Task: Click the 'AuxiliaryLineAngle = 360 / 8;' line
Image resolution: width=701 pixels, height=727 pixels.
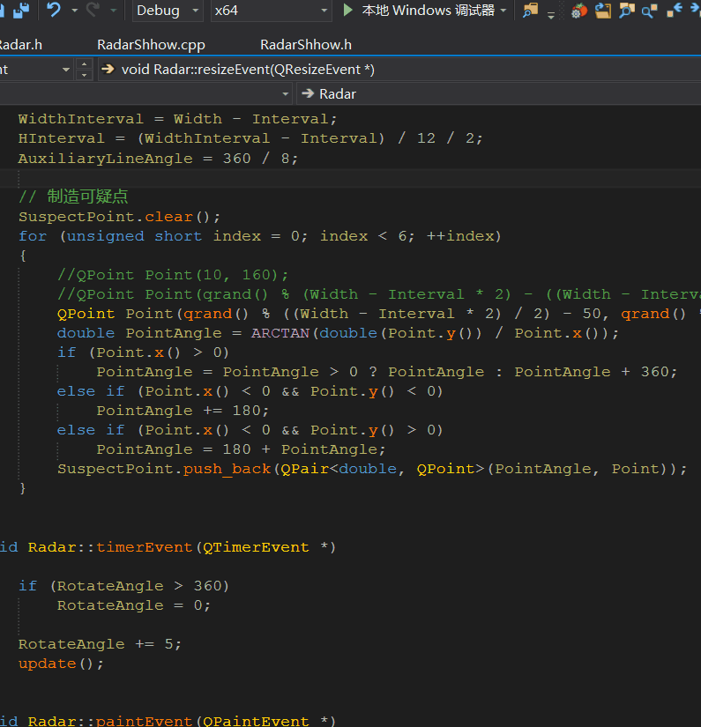Action: coord(158,159)
